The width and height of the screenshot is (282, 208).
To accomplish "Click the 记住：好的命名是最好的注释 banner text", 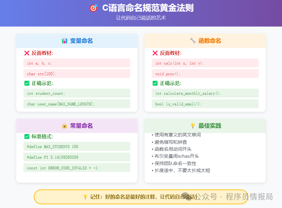I will (144, 197).
